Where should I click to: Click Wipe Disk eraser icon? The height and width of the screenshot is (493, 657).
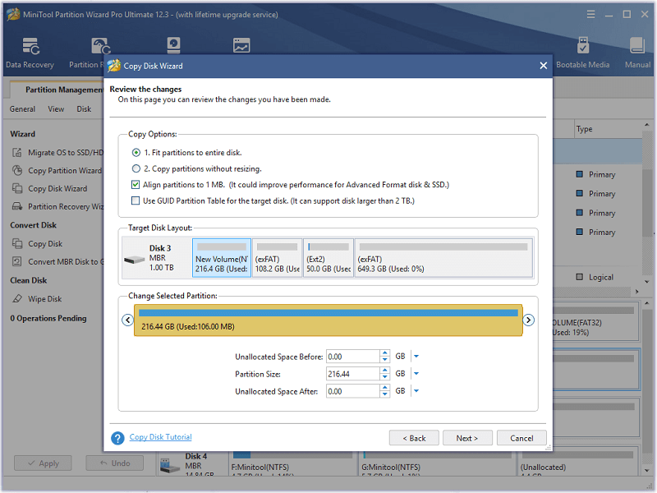[16, 298]
